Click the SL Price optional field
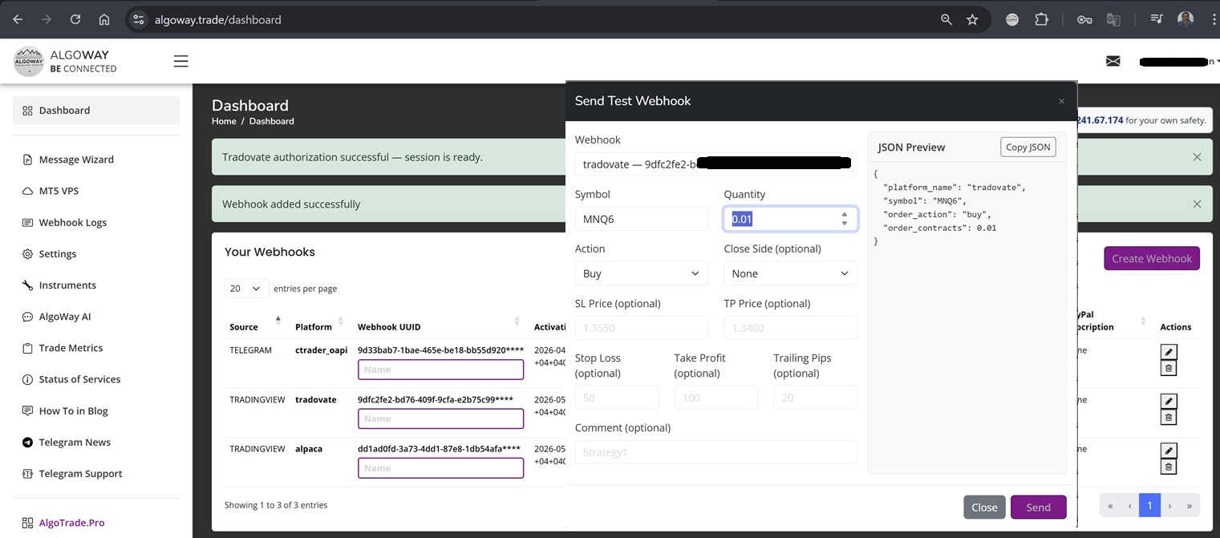The width and height of the screenshot is (1220, 538). click(x=642, y=328)
